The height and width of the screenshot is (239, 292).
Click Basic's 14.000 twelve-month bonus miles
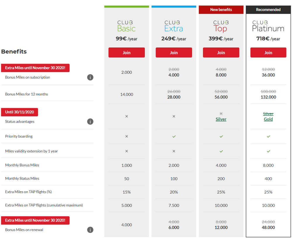pyautogui.click(x=127, y=94)
